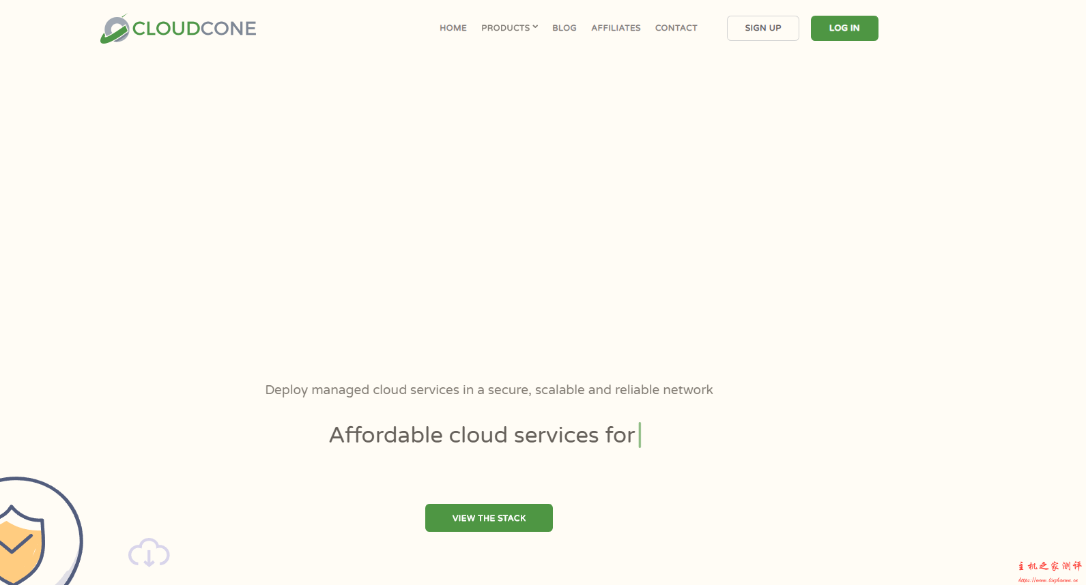Click the red Chinese watermark logo
The image size is (1086, 585).
(x=1049, y=566)
